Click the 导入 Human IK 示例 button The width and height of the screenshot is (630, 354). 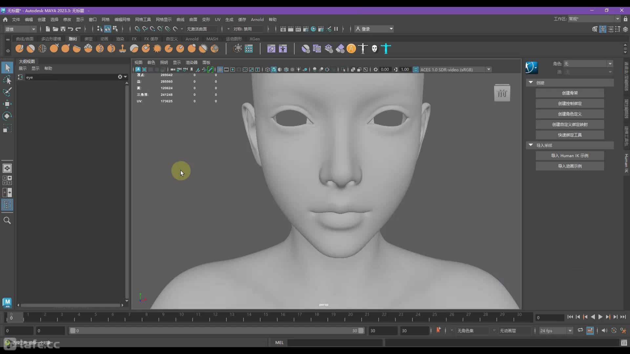(570, 156)
